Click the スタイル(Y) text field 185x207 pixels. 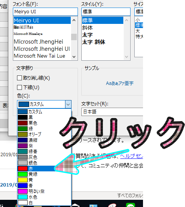tap(106, 12)
